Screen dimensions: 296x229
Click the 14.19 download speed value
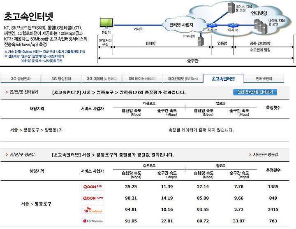tap(167, 198)
